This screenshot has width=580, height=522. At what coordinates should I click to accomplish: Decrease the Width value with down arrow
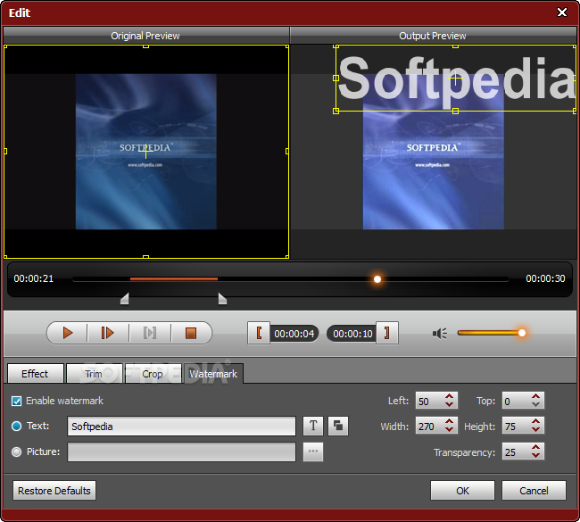point(450,429)
